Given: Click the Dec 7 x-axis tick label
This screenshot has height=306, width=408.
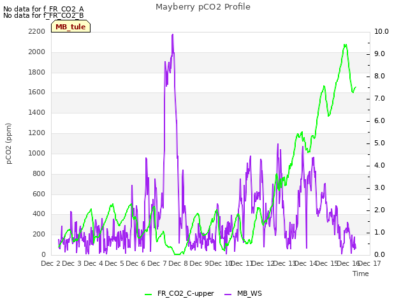Looking at the screenshot, I should coord(157,263).
